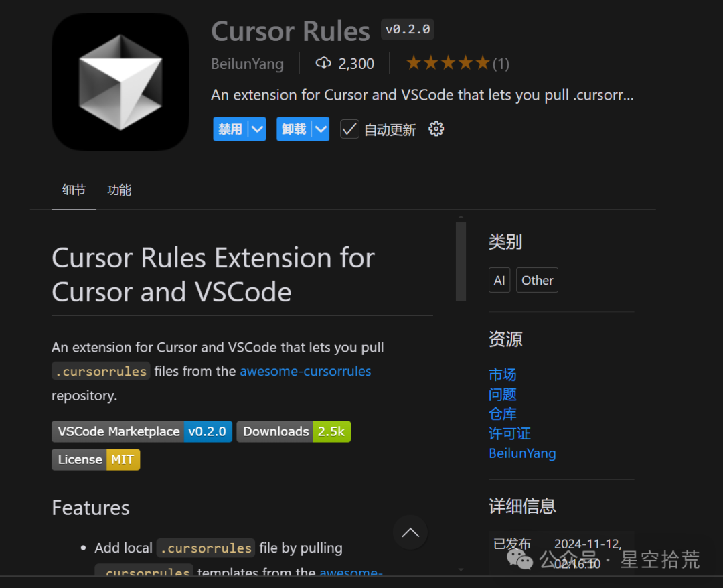Click the 仓库 resource link
The height and width of the screenshot is (588, 723).
[503, 414]
